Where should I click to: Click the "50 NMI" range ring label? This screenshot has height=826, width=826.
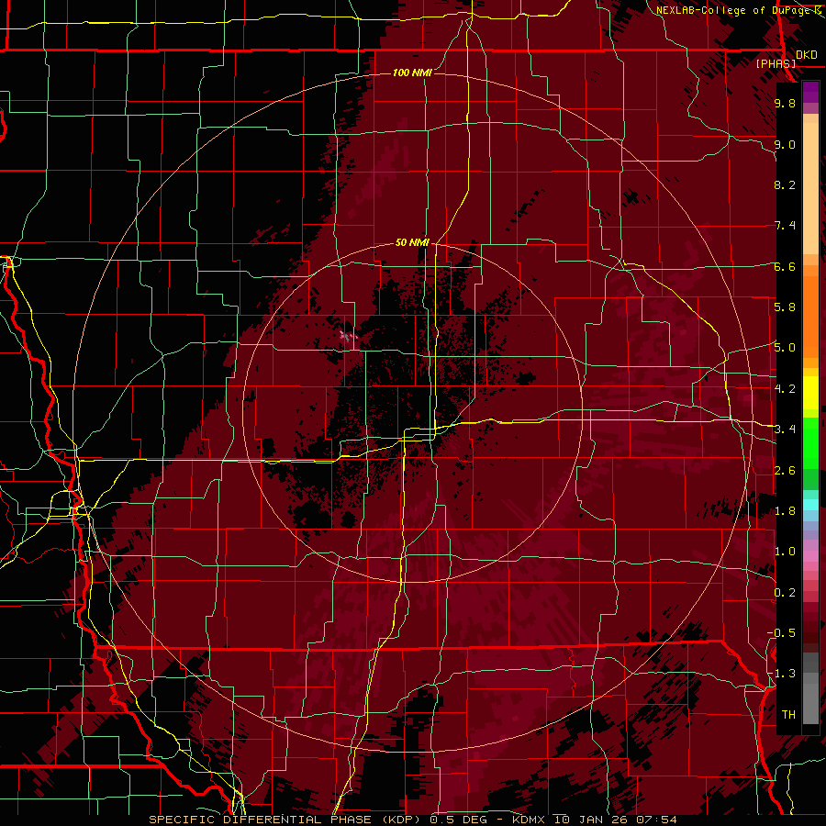[x=412, y=242]
